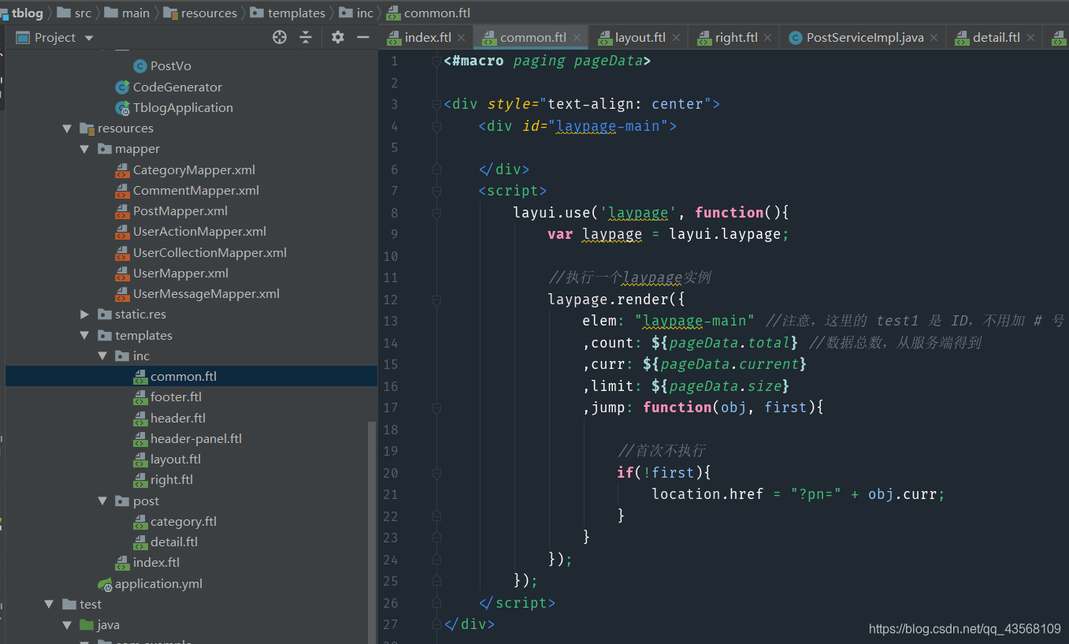1069x644 pixels.
Task: Open UserActionMapper.xml file
Action: pyautogui.click(x=191, y=231)
